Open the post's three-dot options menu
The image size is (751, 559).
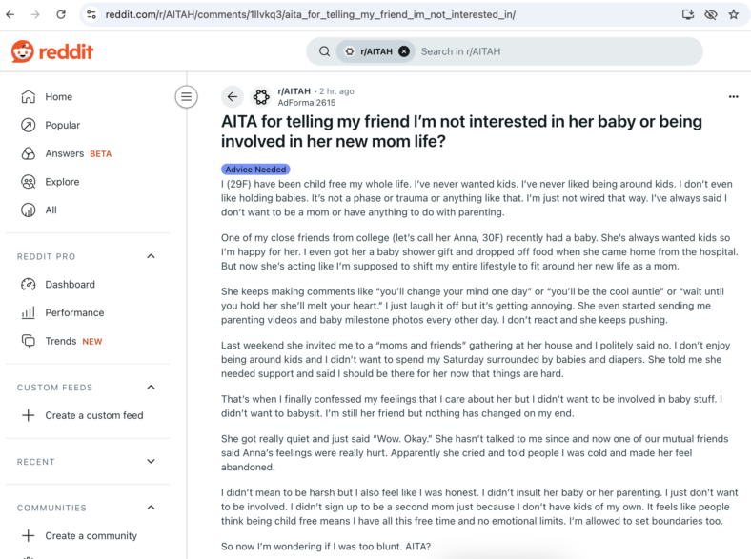click(733, 97)
